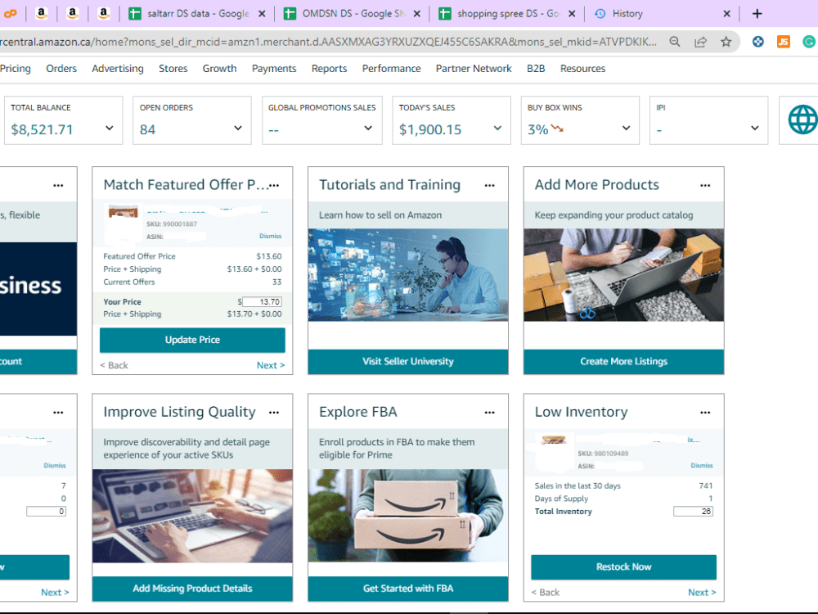Open Add More Products card options menu
Screen dimensions: 818x614
pyautogui.click(x=705, y=185)
